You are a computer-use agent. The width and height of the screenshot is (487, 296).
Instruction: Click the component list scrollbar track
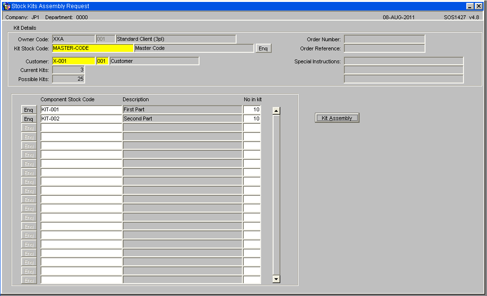pyautogui.click(x=276, y=195)
